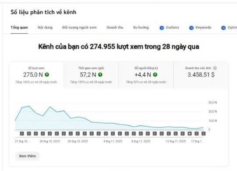Image resolution: width=237 pixels, height=171 pixels.
Task: Click green up arrow beside 275,0 N
Action: pos(47,75)
